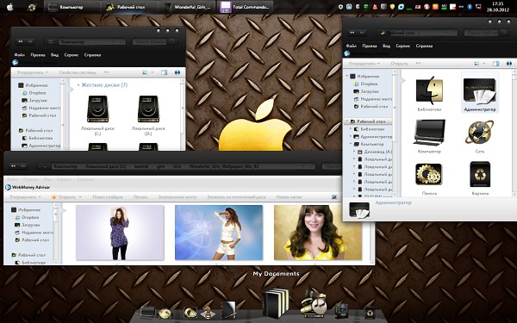
Task: Open recycle bin icon in dock
Action: tap(370, 312)
